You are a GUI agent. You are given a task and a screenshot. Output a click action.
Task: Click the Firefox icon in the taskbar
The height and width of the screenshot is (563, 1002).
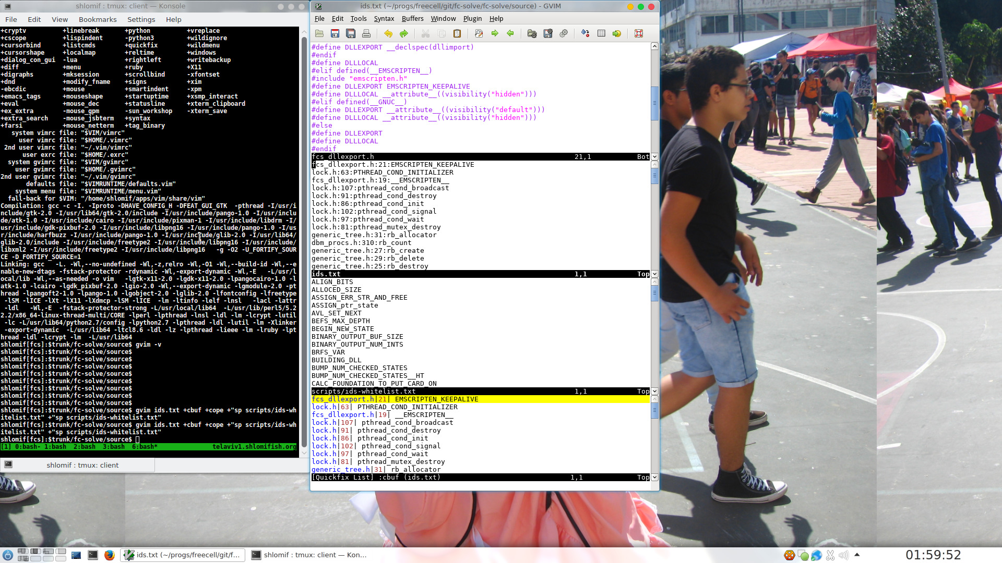click(109, 555)
